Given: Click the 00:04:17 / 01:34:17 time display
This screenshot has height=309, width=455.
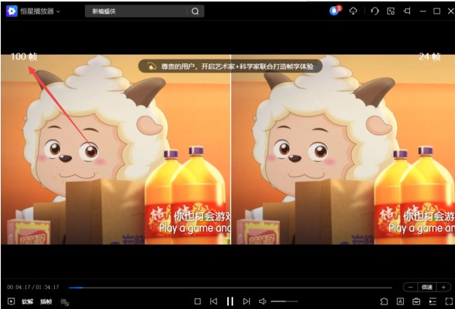Looking at the screenshot, I should point(33,287).
